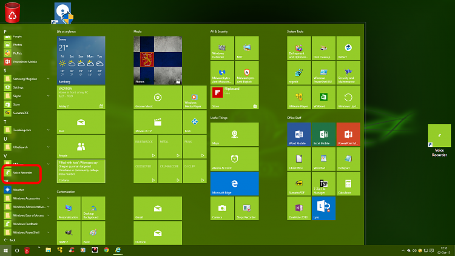Open Internet Explorer from the taskbar
This screenshot has width=455, height=256.
click(118, 250)
